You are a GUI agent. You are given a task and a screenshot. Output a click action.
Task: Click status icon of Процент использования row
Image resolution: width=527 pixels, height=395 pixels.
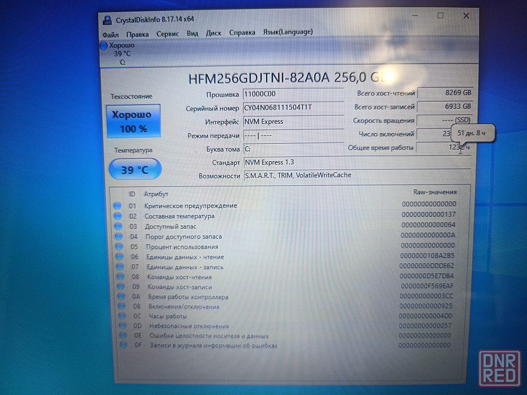119,246
